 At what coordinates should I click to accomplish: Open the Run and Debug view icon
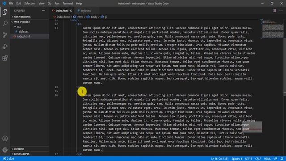tap(5, 47)
